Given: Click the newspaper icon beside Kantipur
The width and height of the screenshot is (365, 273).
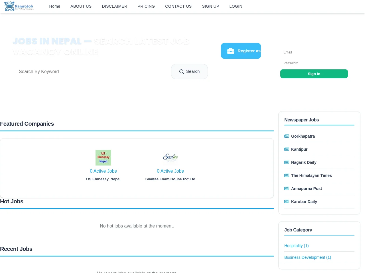Looking at the screenshot, I should coord(287,149).
